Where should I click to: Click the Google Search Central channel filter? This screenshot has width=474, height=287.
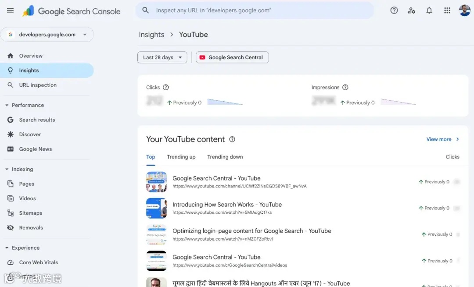coord(232,57)
